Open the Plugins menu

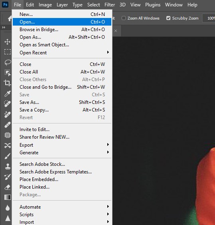tap(153, 5)
